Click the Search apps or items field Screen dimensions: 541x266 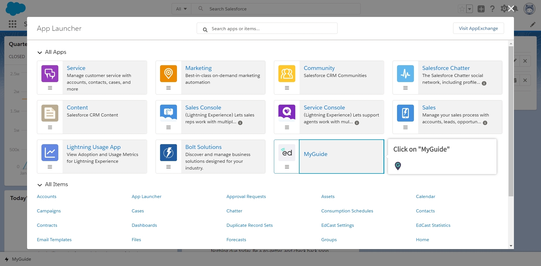tap(267, 28)
